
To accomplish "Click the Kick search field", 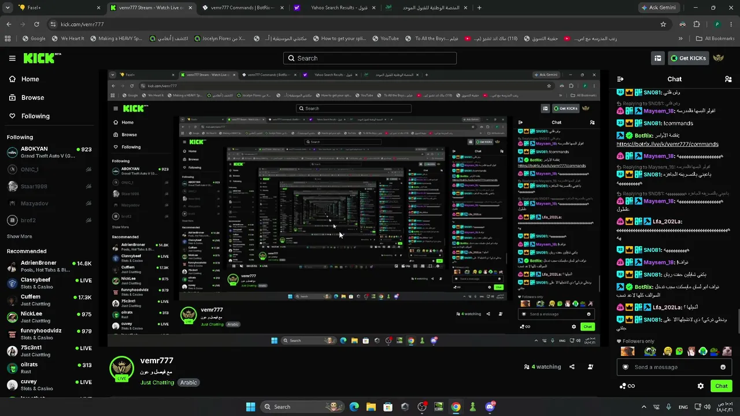I will point(370,58).
